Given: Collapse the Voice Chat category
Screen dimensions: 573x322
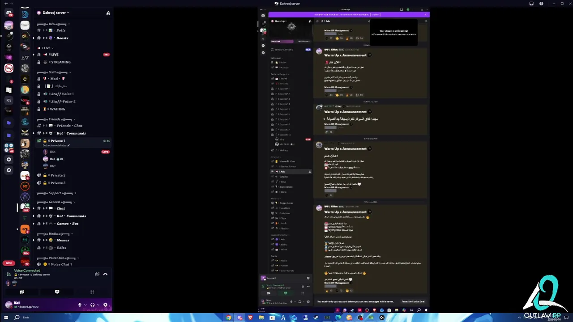Looking at the screenshot, I should tap(58, 258).
